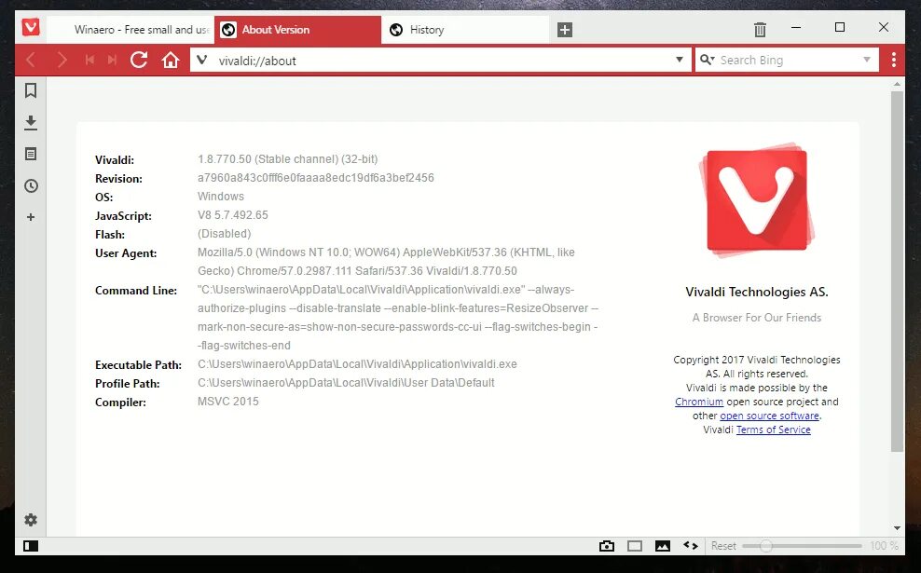Click the vertical scrollbar thumb

(897, 271)
